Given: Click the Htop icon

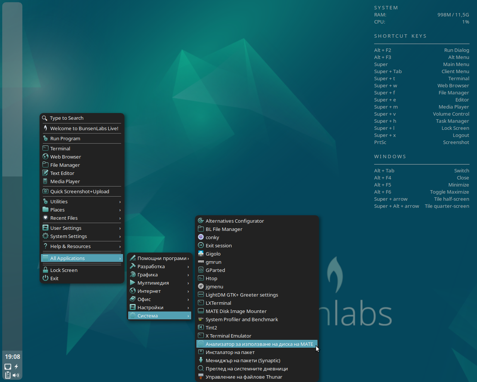Looking at the screenshot, I should pos(201,278).
